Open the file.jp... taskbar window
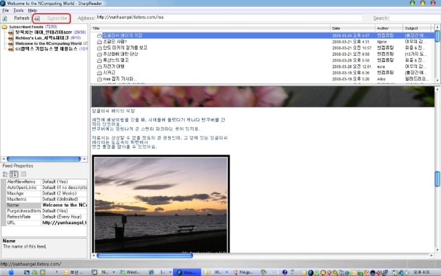The height and width of the screenshot is (276, 441). 243,272
